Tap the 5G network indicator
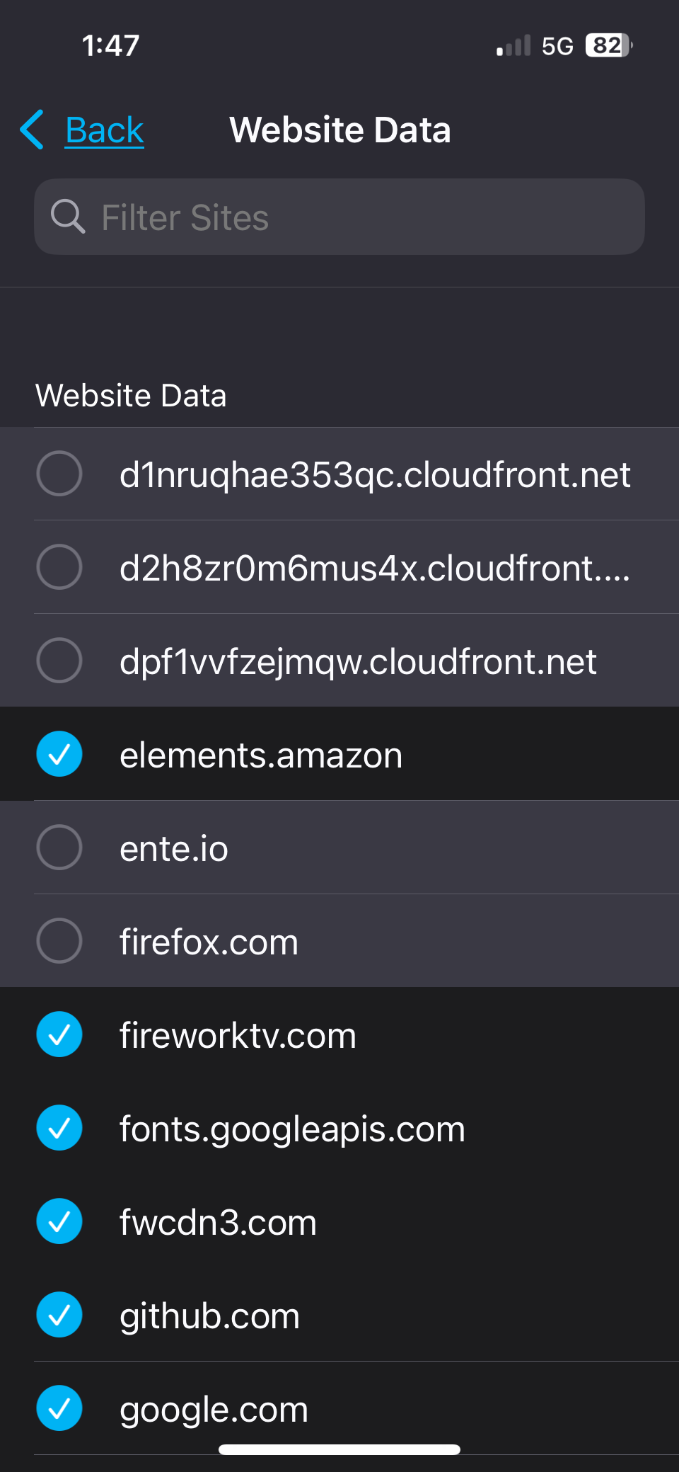 point(557,46)
